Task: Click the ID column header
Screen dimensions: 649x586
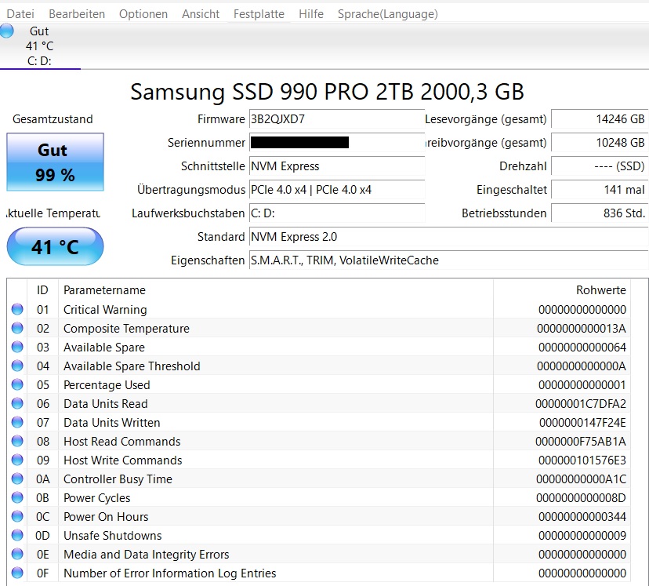Action: [42, 290]
